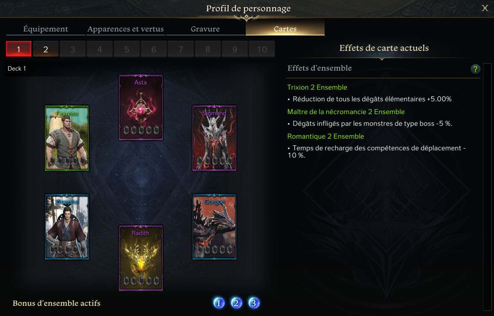Switch to the Gravure tab
494x316 pixels.
205,29
